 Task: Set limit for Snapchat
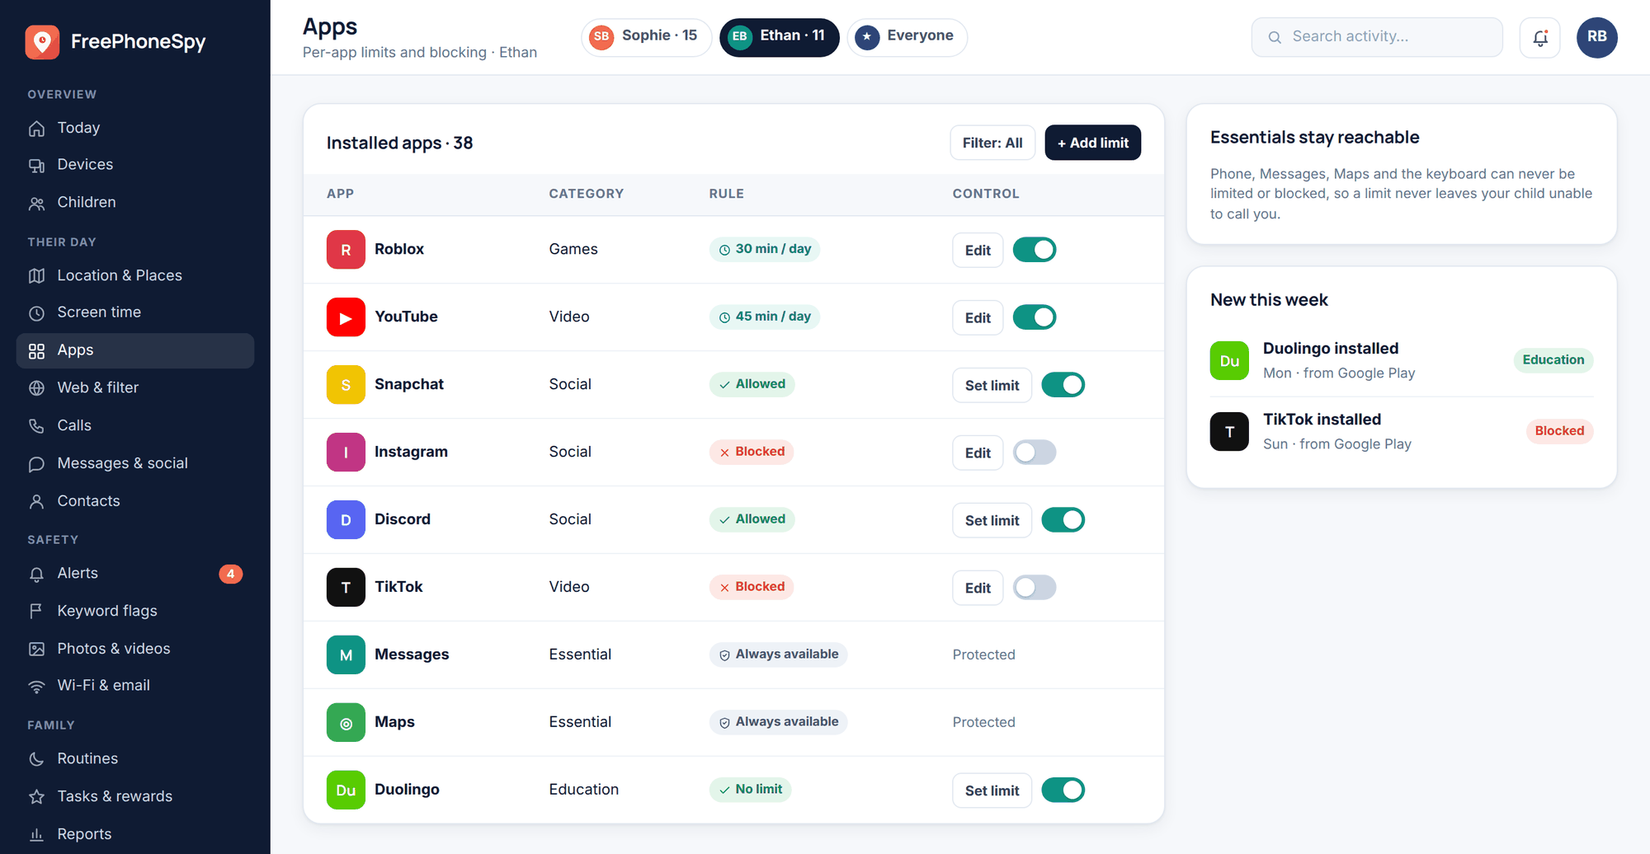992,386
